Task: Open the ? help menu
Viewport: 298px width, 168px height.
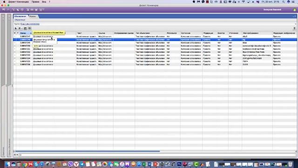Action: 50,2
